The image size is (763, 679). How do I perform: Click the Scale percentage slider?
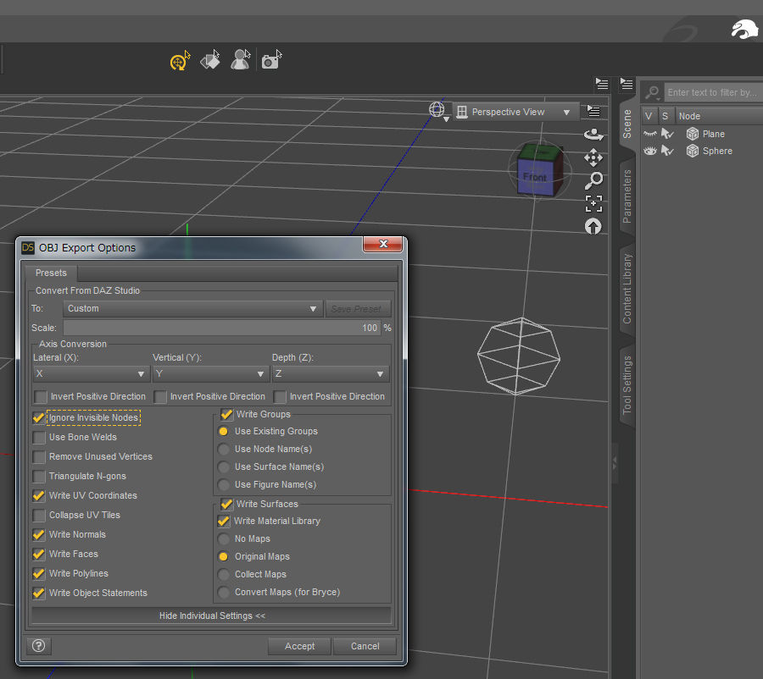click(220, 328)
